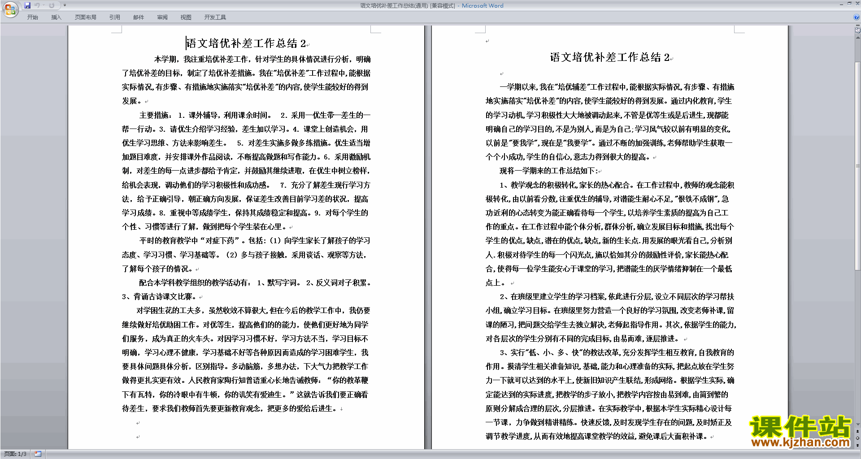861x459 pixels.
Task: Go to the 开发工具 ribbon tab
Action: click(215, 17)
